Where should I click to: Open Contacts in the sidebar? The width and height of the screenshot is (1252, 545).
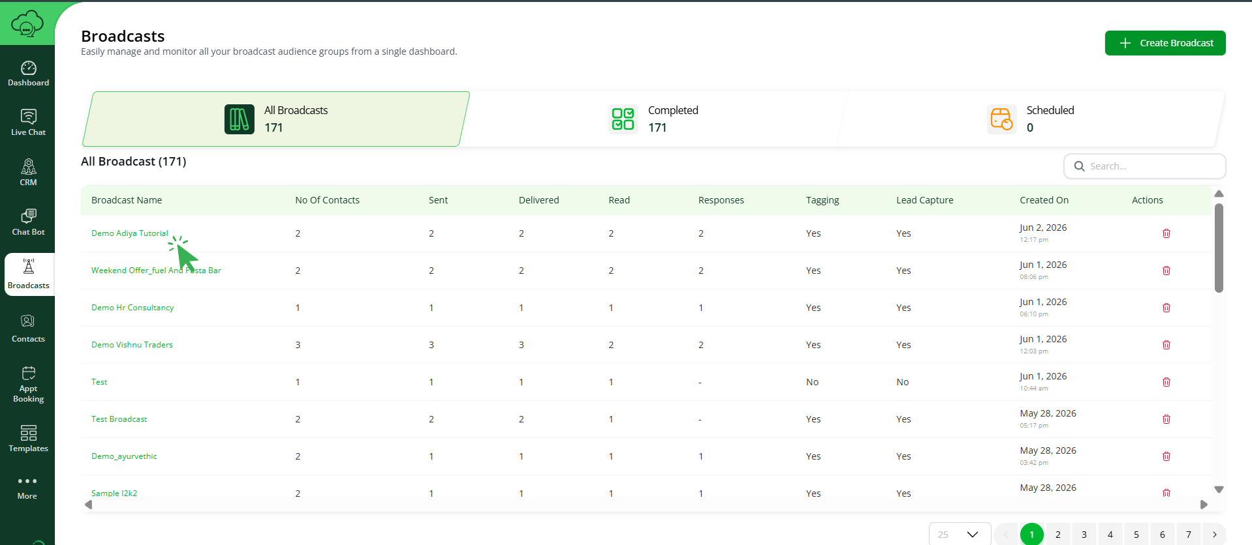click(x=28, y=329)
